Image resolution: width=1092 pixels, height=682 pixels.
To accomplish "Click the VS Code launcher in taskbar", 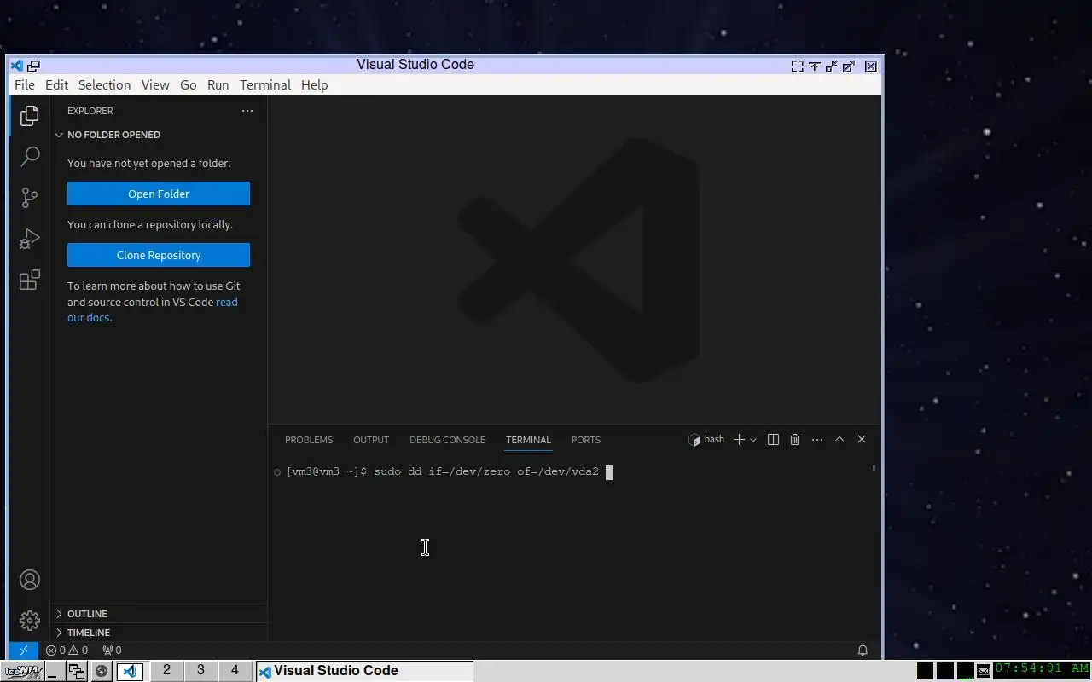I will (130, 671).
